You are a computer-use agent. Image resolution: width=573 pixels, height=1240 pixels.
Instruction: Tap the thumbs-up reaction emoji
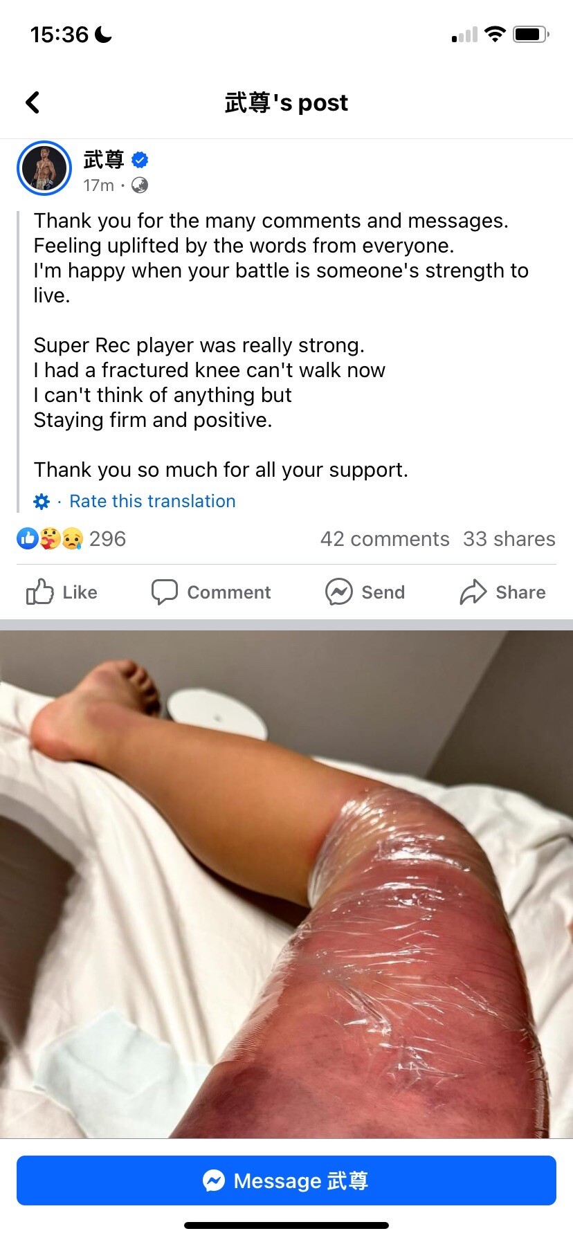28,538
